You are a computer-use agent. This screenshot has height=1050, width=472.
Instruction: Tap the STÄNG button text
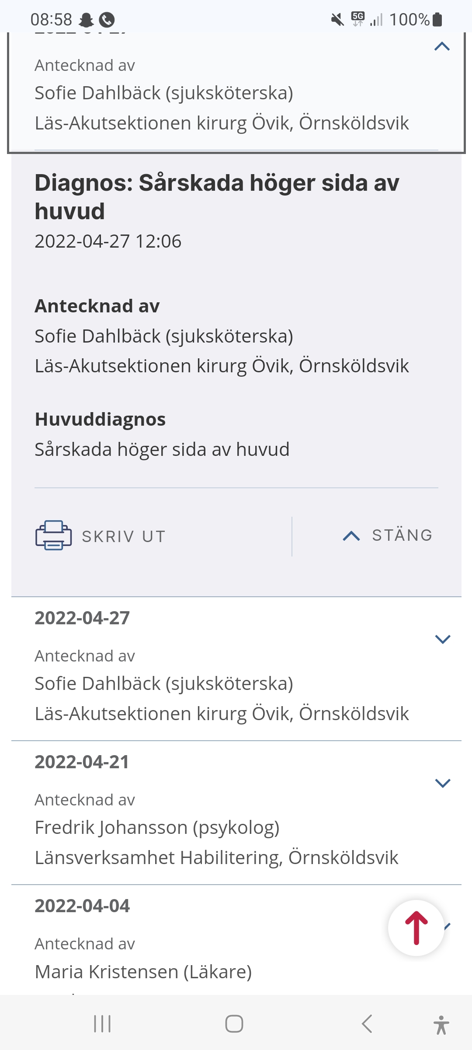(x=402, y=535)
